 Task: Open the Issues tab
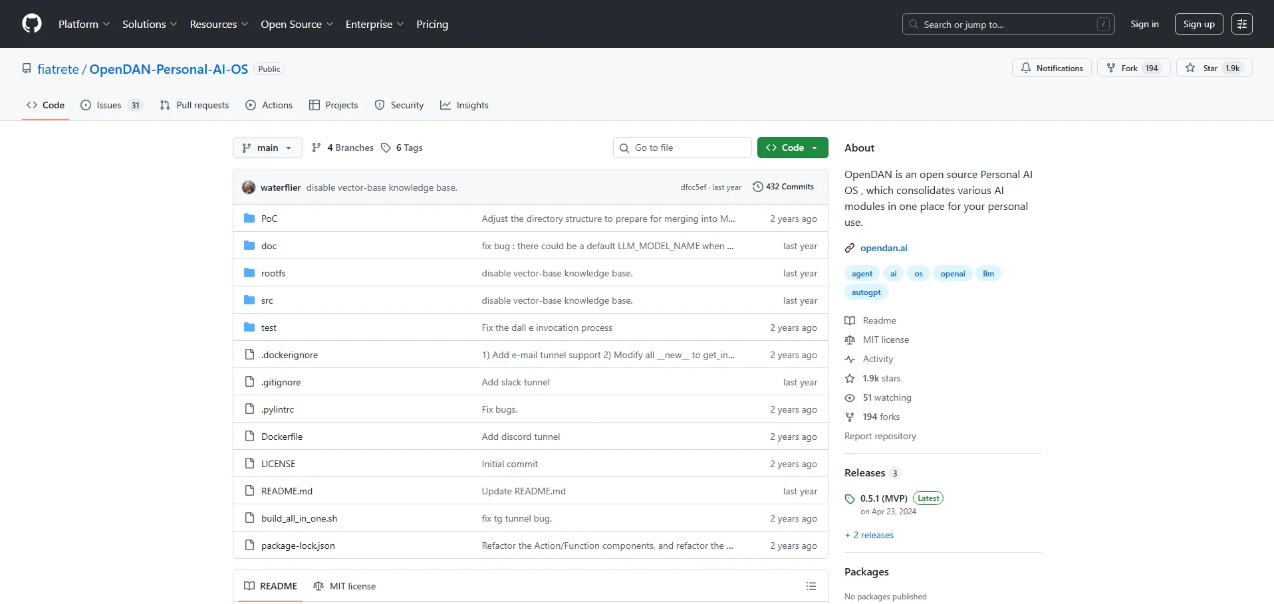click(x=110, y=105)
